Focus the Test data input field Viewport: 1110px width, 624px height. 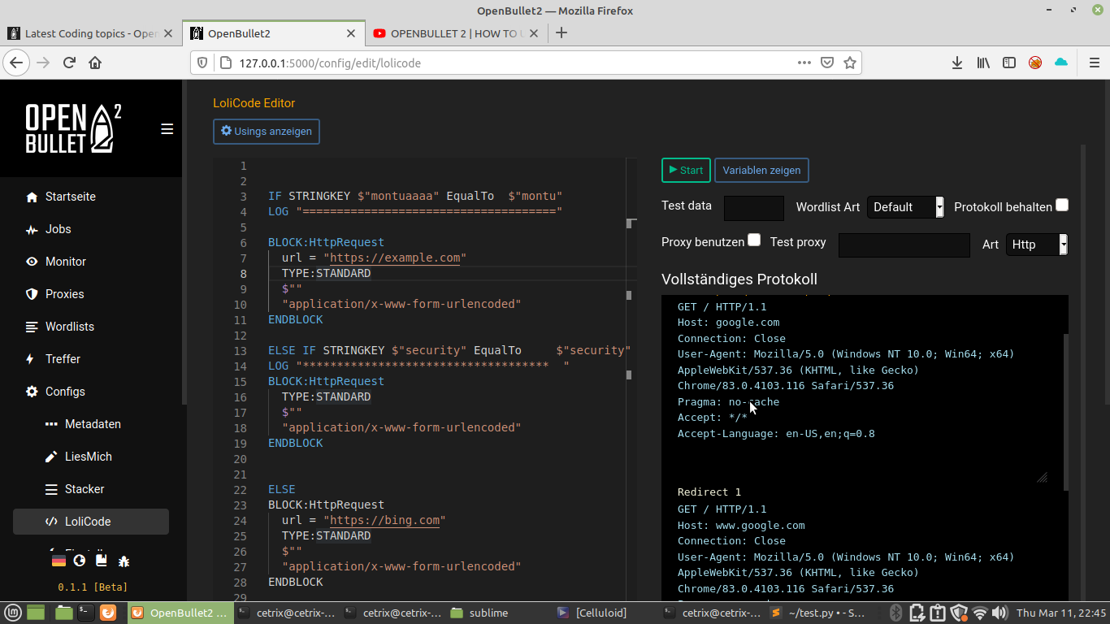point(754,208)
